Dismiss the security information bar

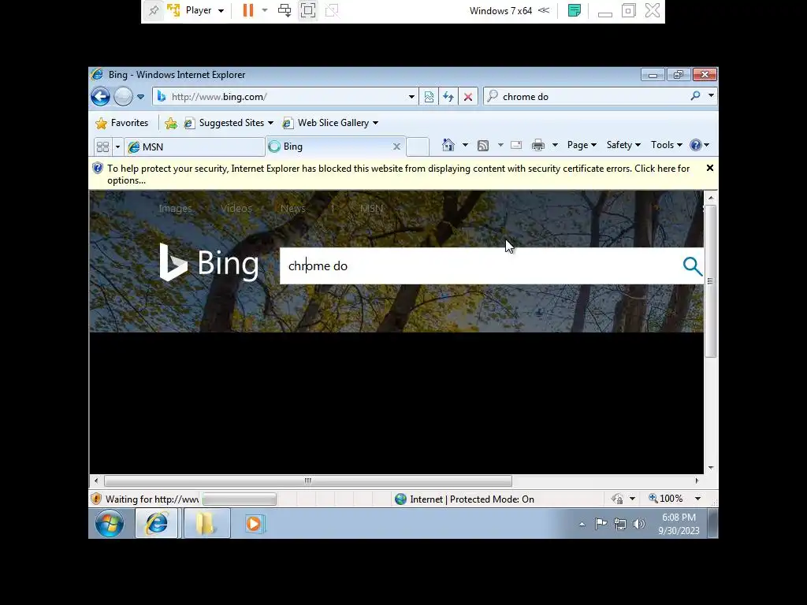click(710, 169)
